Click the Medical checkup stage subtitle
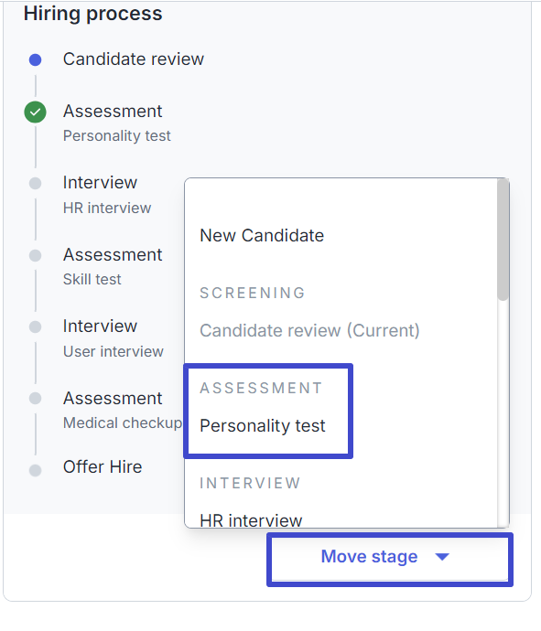 point(123,422)
